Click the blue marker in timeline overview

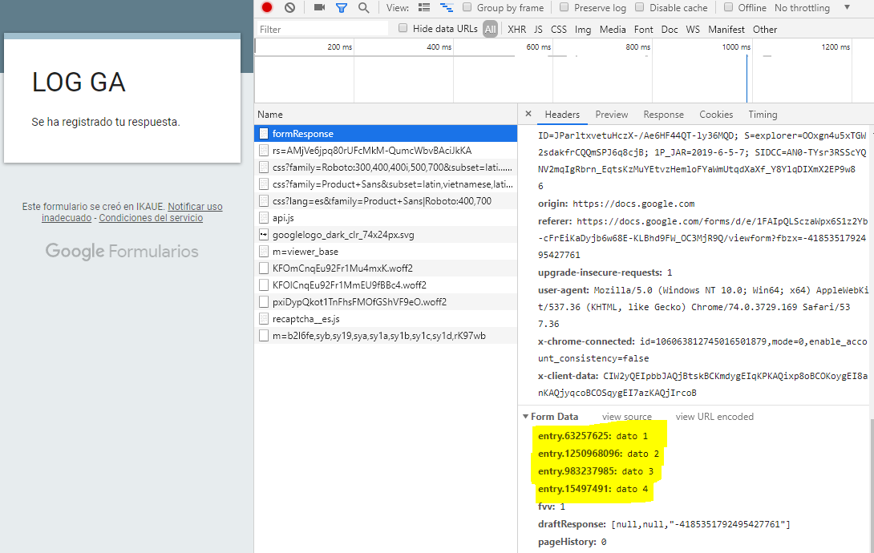747,78
